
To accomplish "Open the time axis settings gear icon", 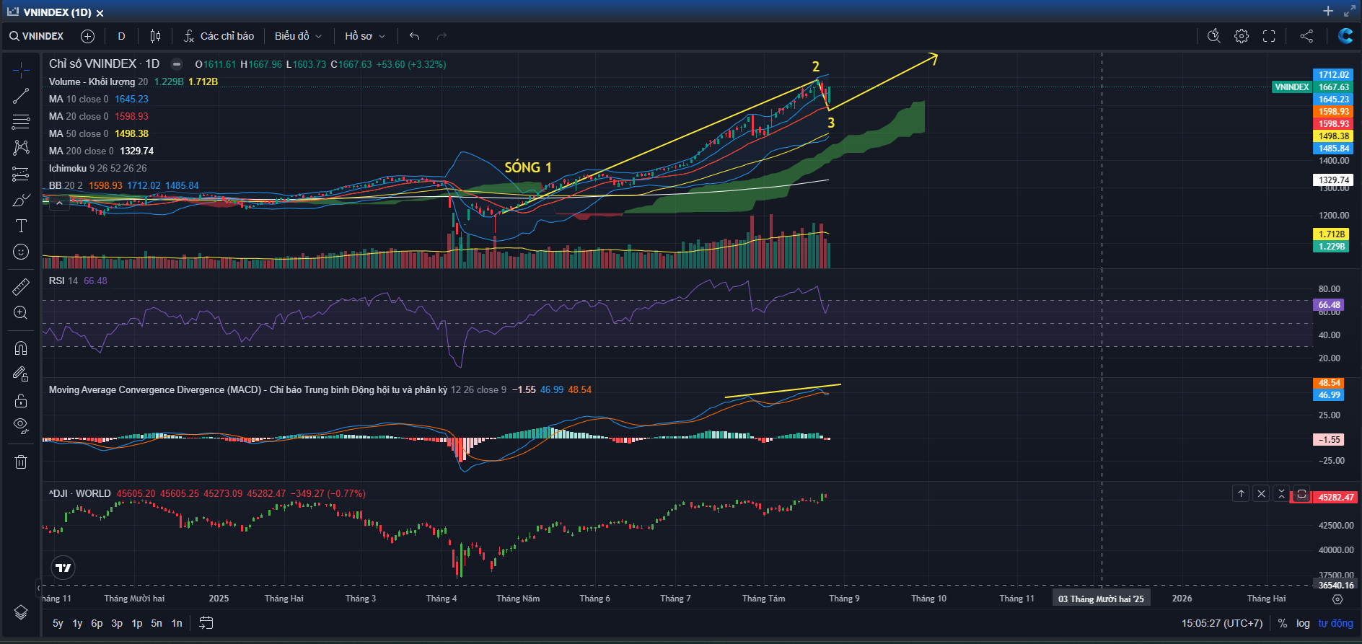I will pyautogui.click(x=1337, y=599).
